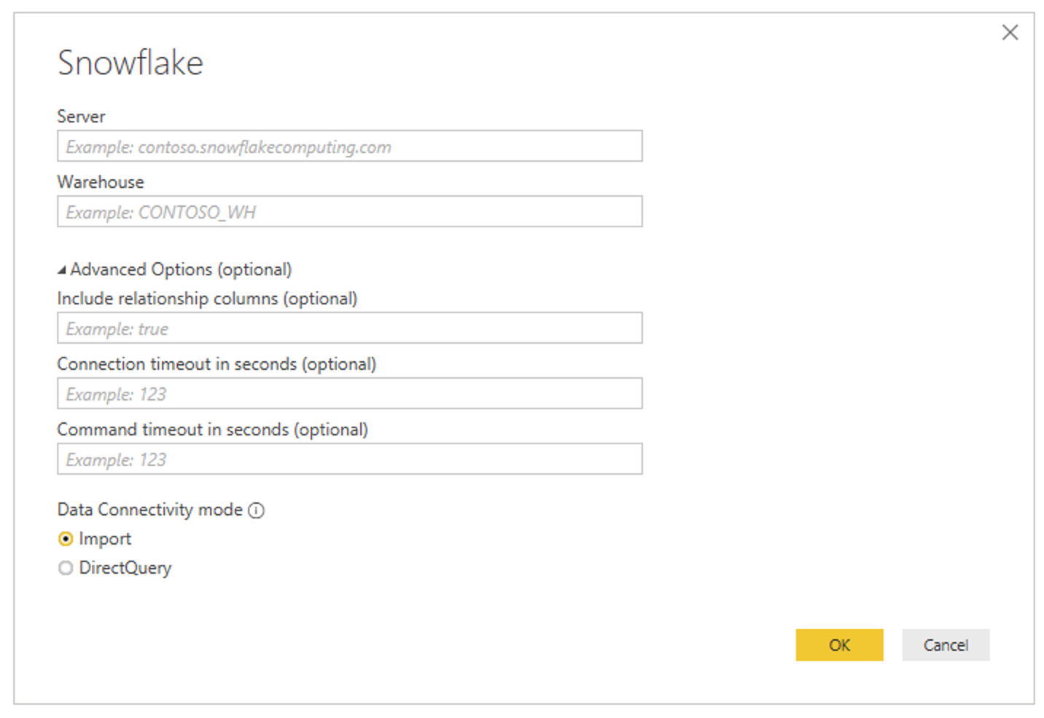This screenshot has width=1044, height=718.
Task: Click the dialog close X icon
Action: click(x=1010, y=32)
